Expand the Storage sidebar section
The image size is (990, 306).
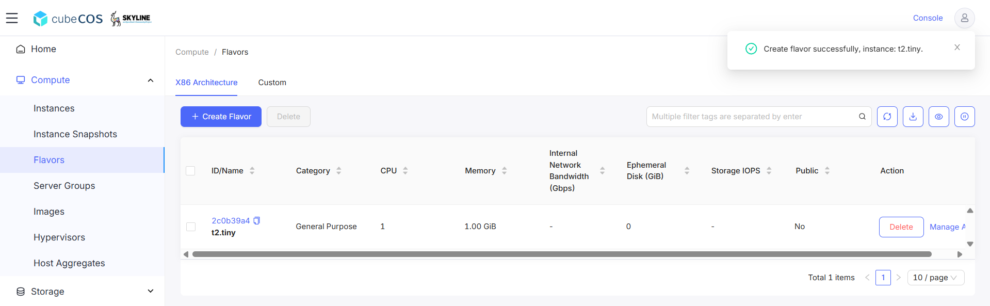151,291
